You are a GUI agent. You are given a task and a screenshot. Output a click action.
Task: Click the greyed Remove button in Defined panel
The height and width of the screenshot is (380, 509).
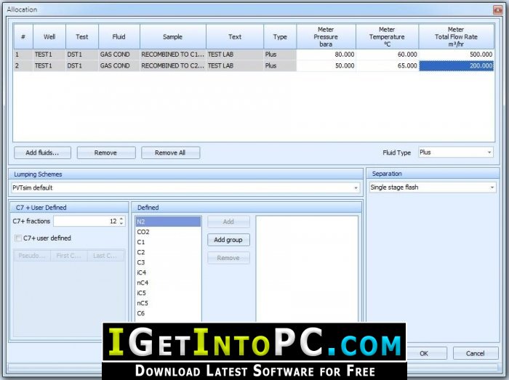point(228,258)
